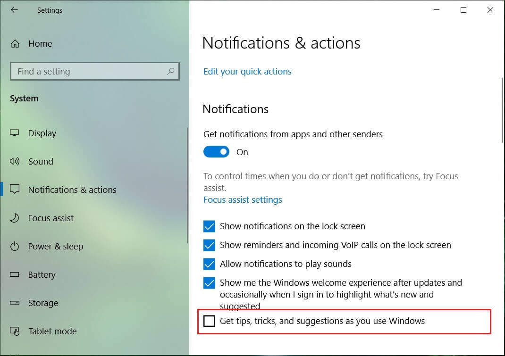Screen dimensions: 505x356
Task: Turn off notifications from apps toggle
Action: 216,152
